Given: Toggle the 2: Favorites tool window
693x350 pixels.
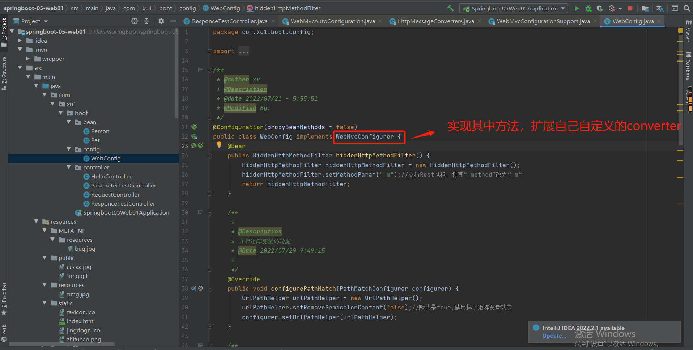Looking at the screenshot, I should [4, 299].
